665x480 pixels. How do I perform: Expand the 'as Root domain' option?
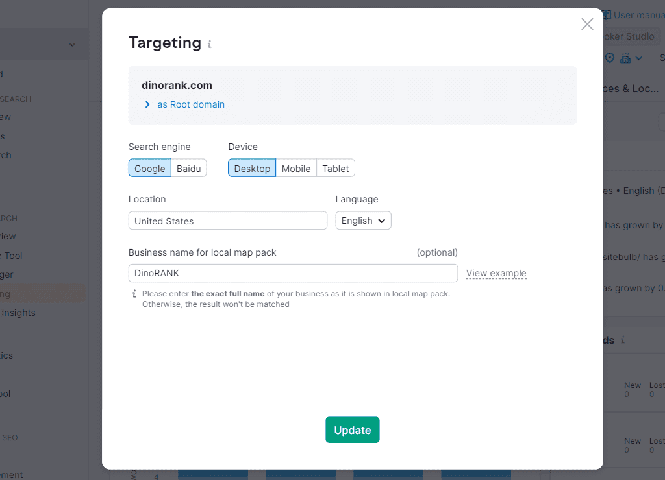click(x=185, y=104)
